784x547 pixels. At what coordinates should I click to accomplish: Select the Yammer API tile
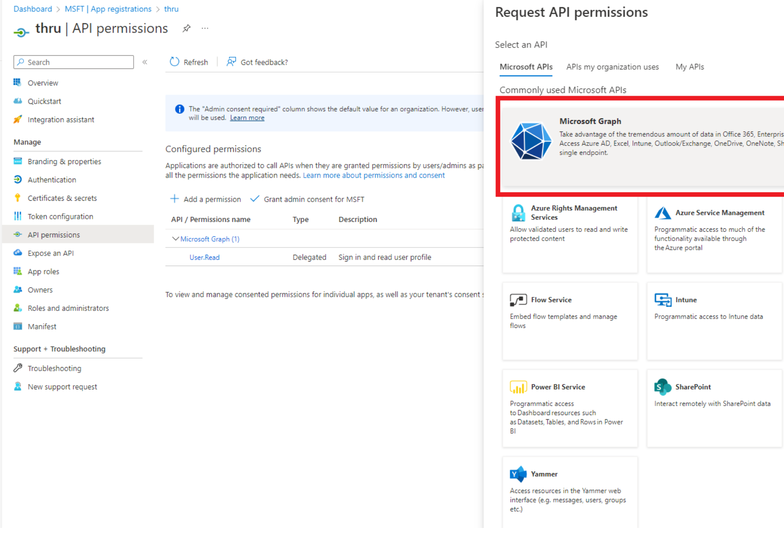point(570,491)
